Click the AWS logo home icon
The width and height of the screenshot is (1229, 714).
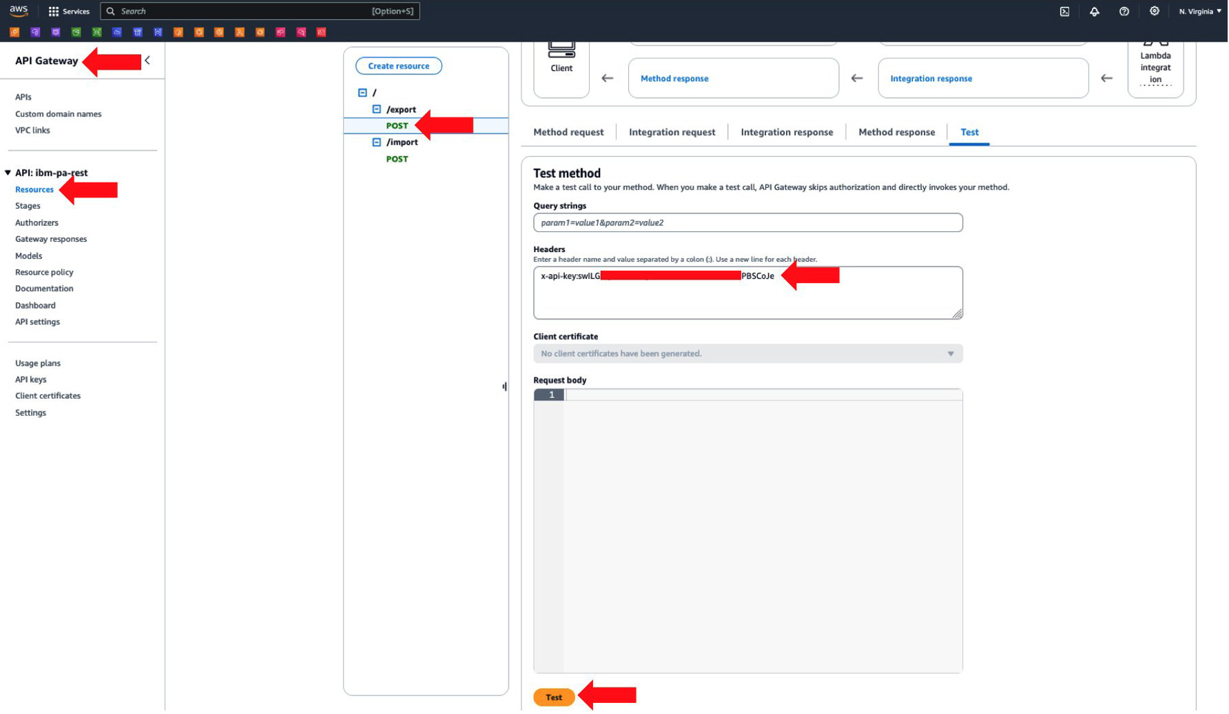pos(19,10)
